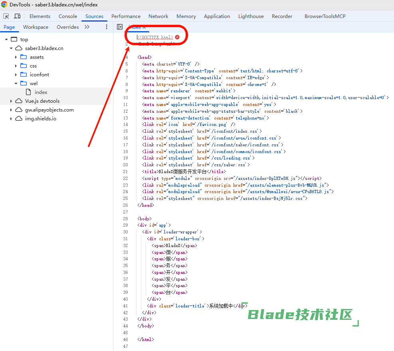Toggle the device toolbar icon

click(x=17, y=16)
